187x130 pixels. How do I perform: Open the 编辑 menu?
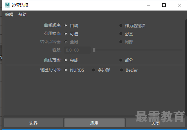tap(9, 15)
